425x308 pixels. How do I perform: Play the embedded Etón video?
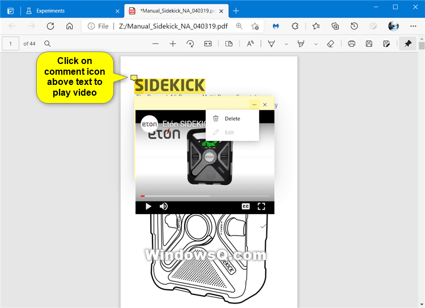(148, 207)
